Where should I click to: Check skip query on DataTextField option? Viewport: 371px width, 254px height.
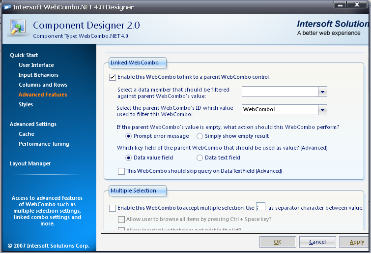click(121, 171)
